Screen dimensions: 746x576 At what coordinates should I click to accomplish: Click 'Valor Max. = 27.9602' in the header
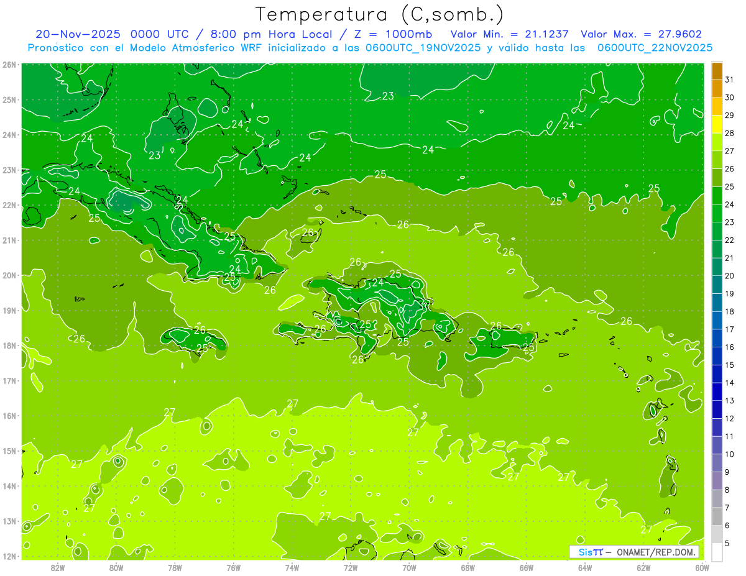(x=641, y=34)
